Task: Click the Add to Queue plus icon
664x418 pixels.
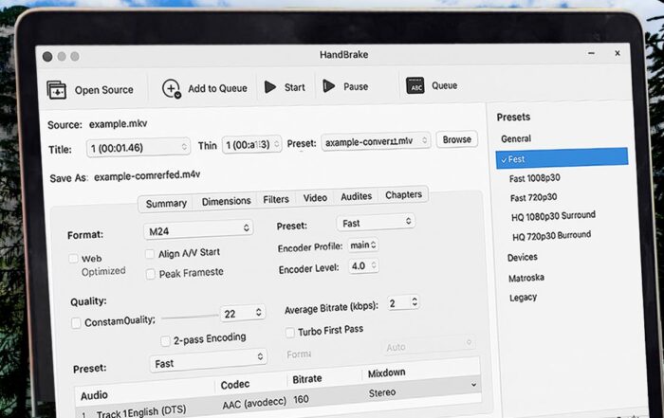Action: pos(172,89)
